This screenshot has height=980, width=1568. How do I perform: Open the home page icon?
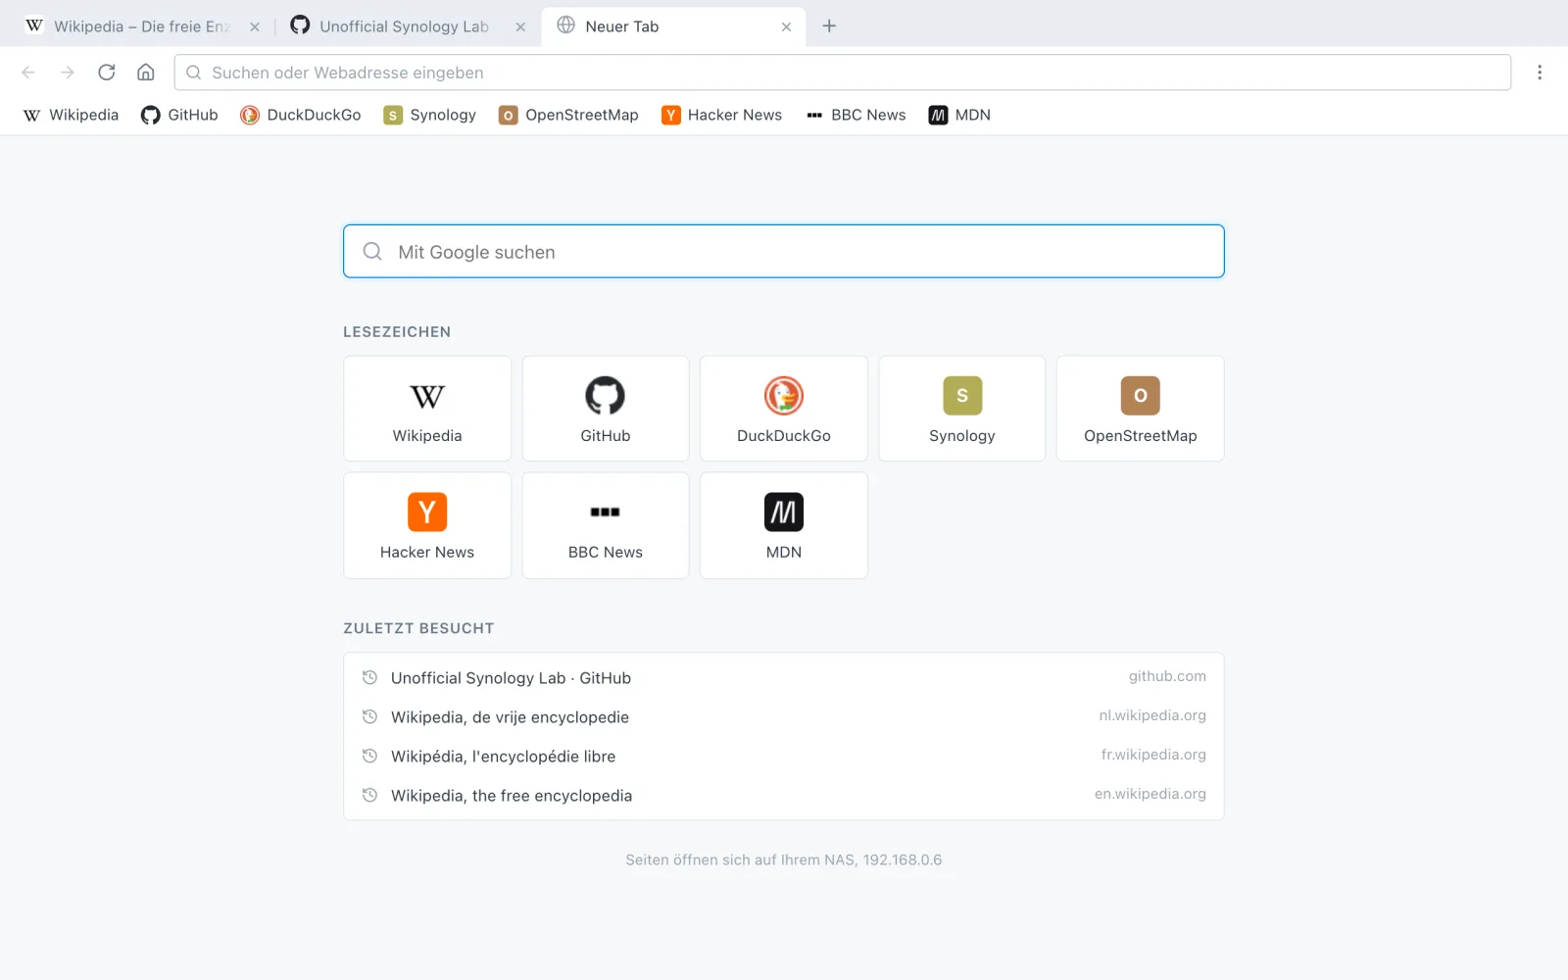point(146,73)
